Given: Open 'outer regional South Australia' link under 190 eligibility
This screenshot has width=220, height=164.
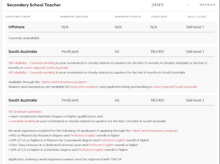Looking at the screenshot, I should pos(46,68).
